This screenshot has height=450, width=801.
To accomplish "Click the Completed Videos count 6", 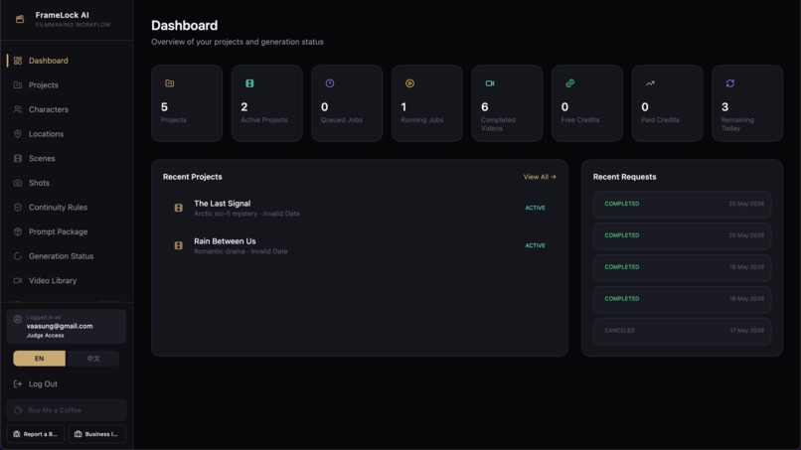I will click(x=484, y=106).
